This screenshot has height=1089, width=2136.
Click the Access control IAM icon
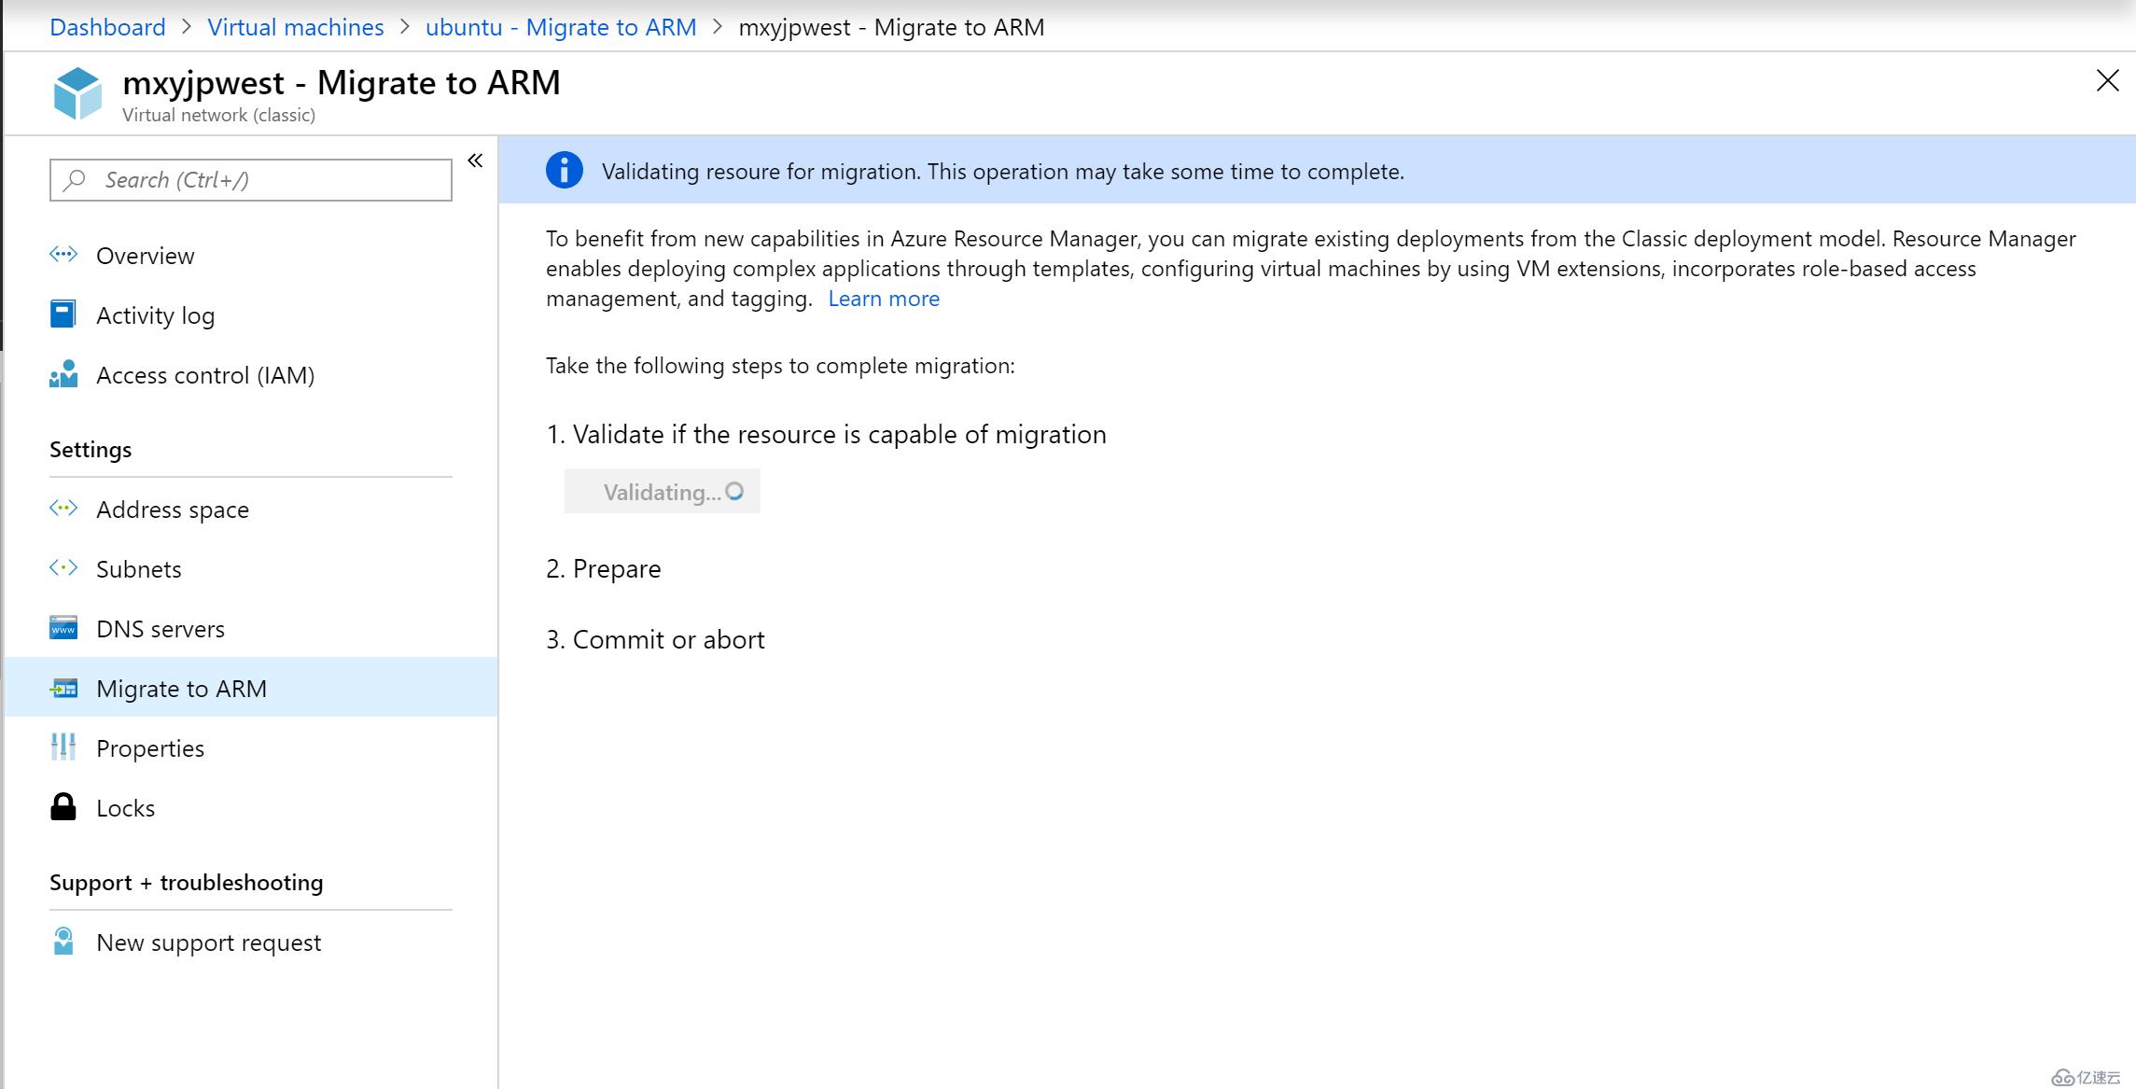pyautogui.click(x=63, y=375)
